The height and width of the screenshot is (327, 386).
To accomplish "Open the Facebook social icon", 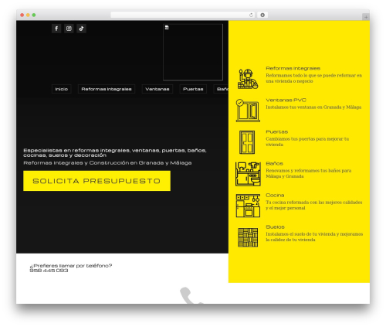I will (56, 29).
